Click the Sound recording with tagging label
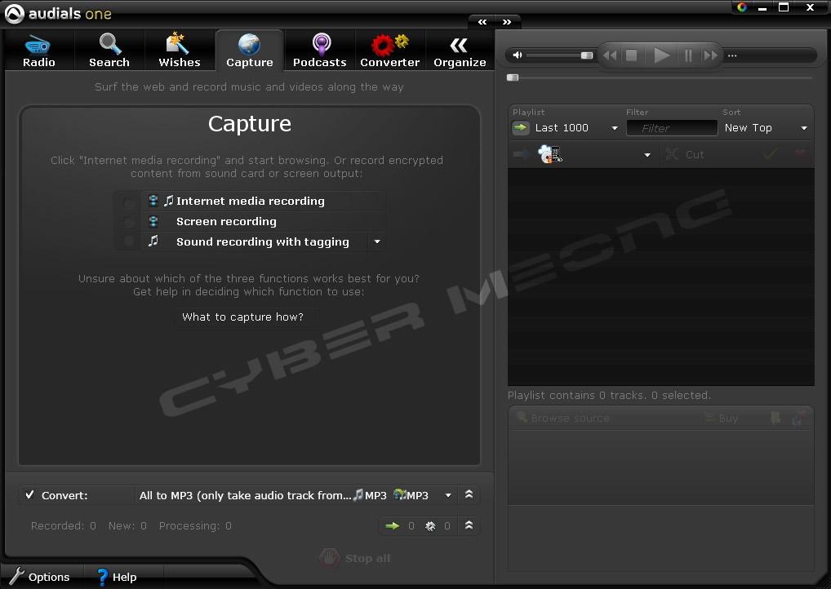Image resolution: width=831 pixels, height=589 pixels. [x=262, y=242]
